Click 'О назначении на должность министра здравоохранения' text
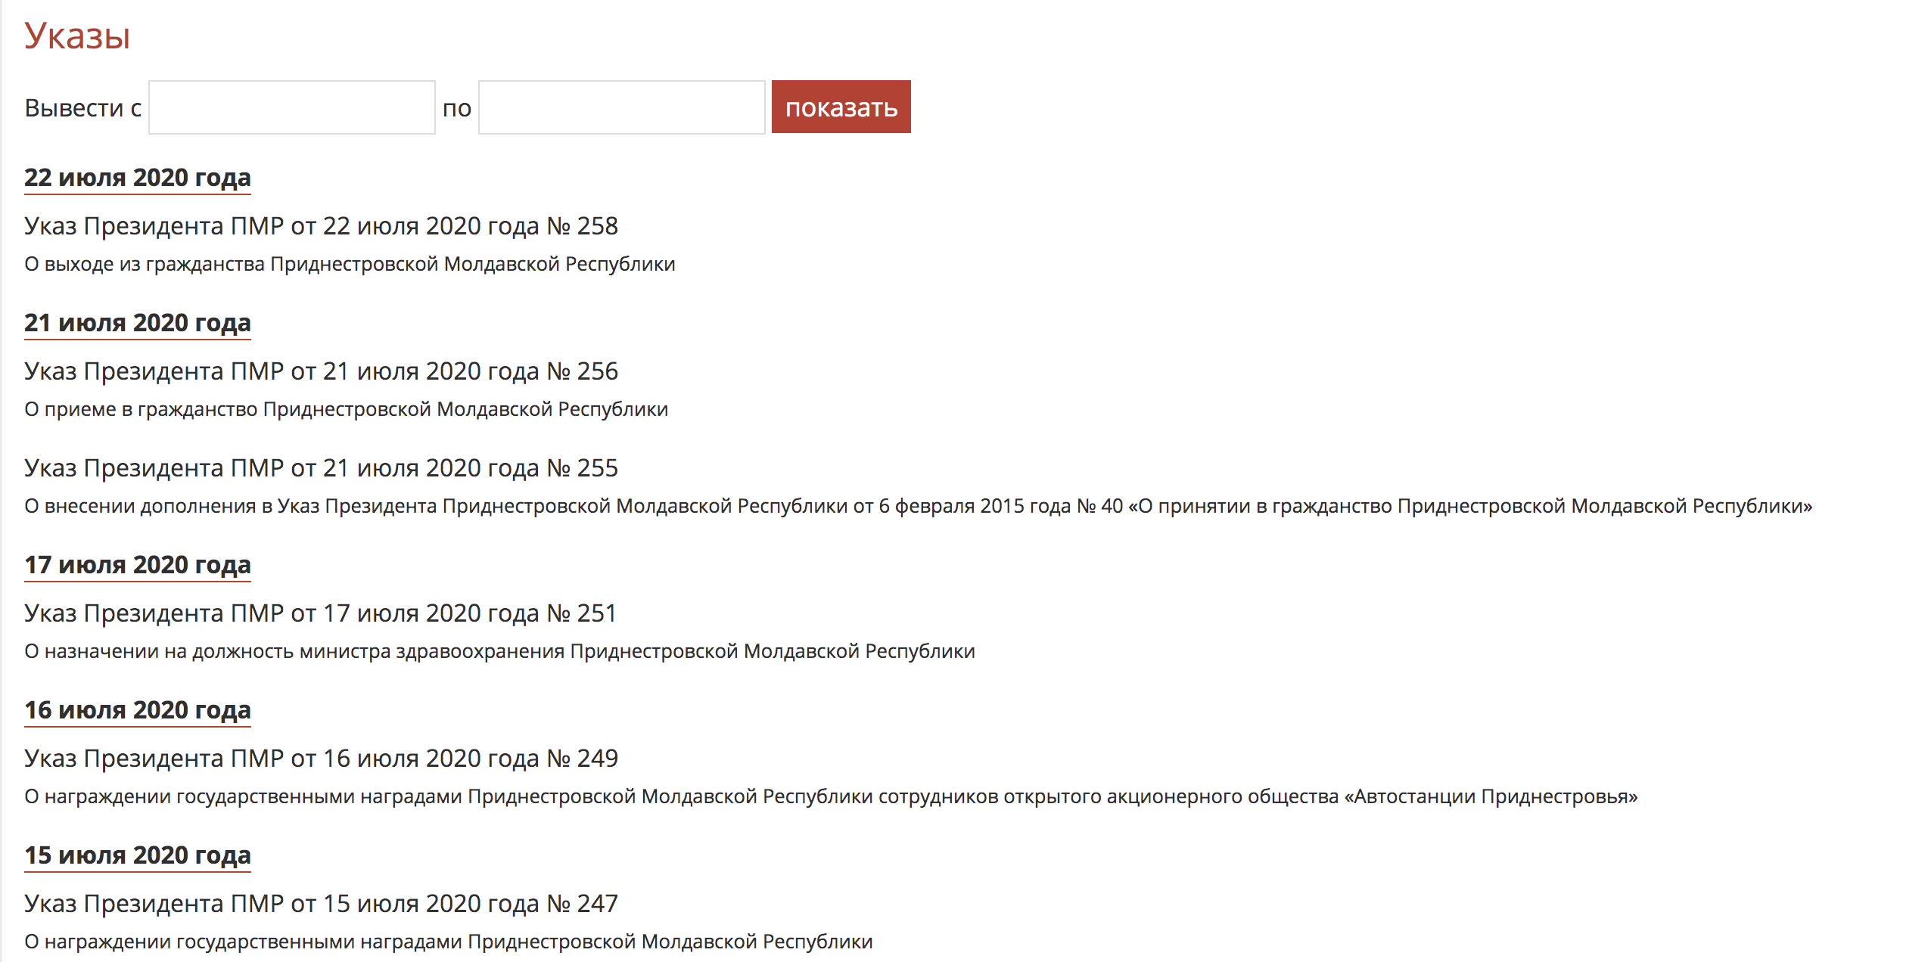The image size is (1931, 962). tap(499, 651)
